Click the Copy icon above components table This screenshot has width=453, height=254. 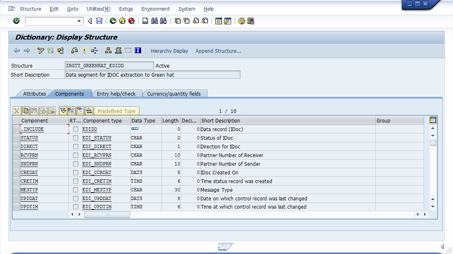(26, 111)
